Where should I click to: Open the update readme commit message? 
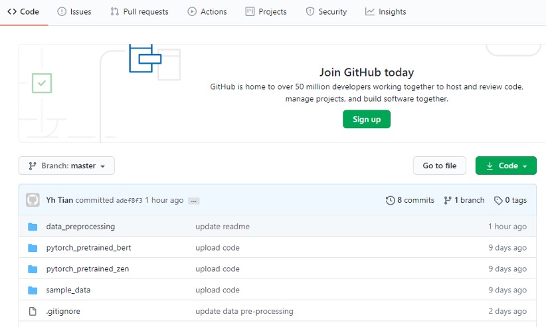pyautogui.click(x=223, y=227)
